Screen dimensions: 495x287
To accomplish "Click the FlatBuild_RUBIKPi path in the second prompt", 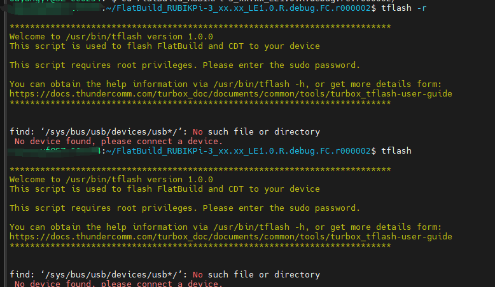I will (242, 150).
